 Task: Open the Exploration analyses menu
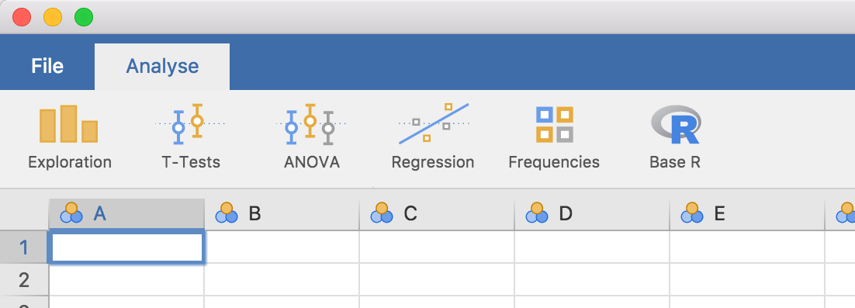69,137
